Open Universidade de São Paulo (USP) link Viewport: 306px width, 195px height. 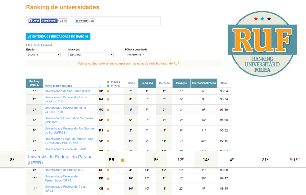pyautogui.click(x=67, y=91)
